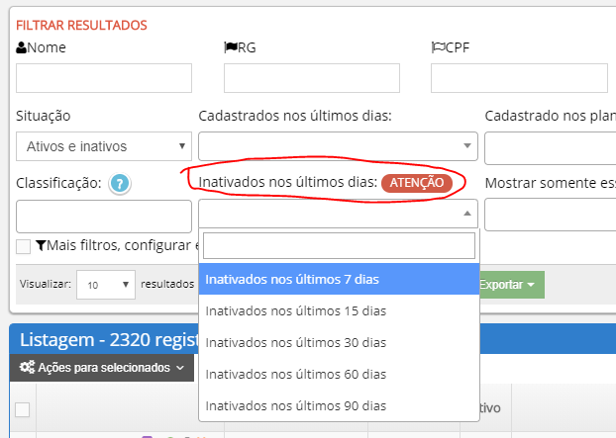This screenshot has width=616, height=438.
Task: Click the Classificação input field
Action: click(x=104, y=216)
